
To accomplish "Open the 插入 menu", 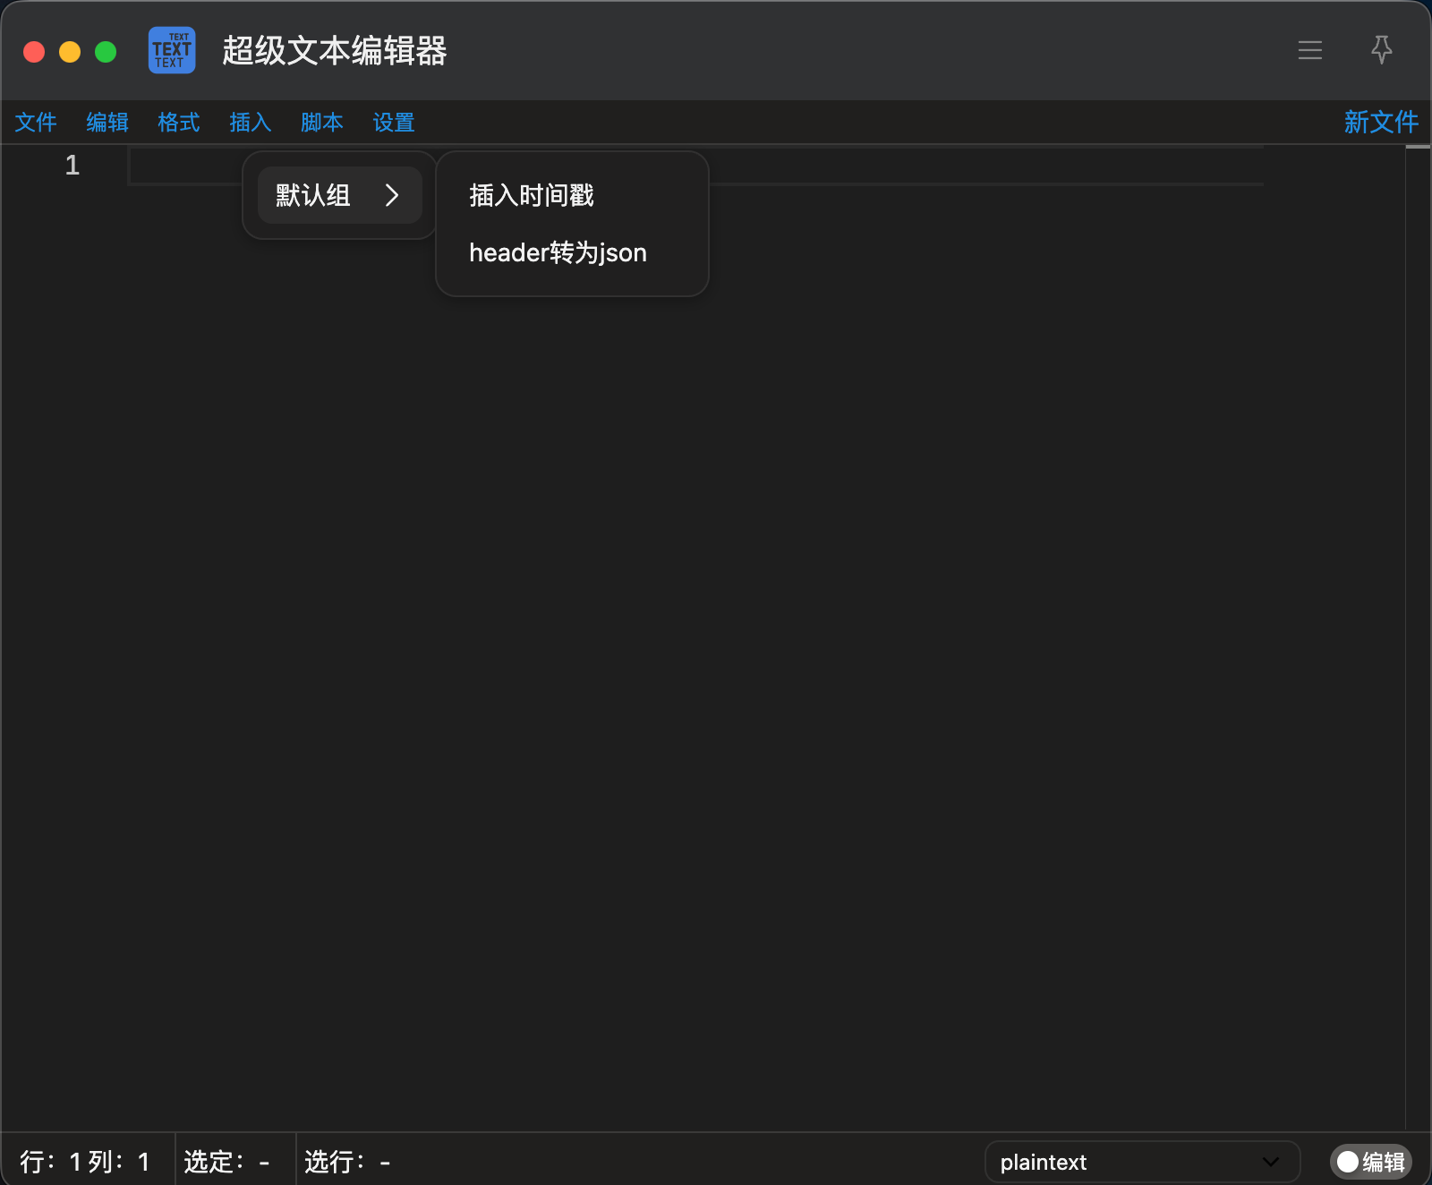I will [x=251, y=123].
